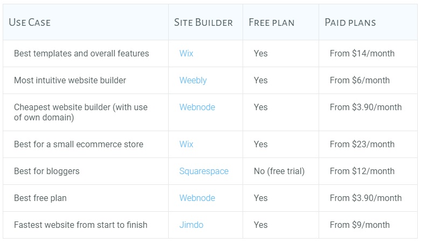The height and width of the screenshot is (244, 421).
Task: Click the 'From $14/month' price cell
Action: [368, 54]
